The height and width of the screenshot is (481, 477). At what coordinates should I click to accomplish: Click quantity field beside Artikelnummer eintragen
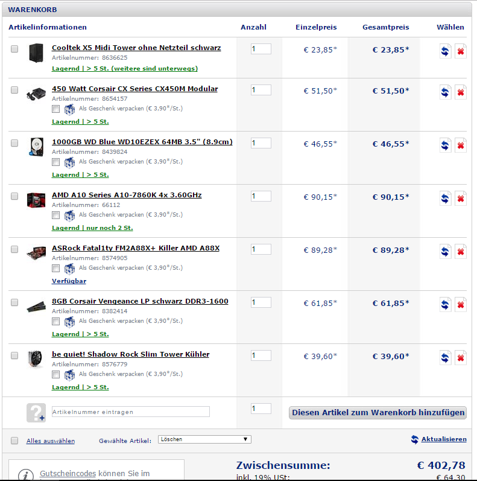click(x=261, y=409)
